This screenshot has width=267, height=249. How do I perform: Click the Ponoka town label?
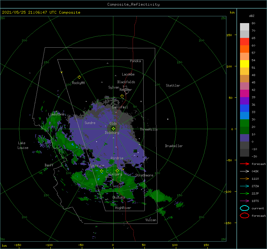pyautogui.click(x=135, y=61)
